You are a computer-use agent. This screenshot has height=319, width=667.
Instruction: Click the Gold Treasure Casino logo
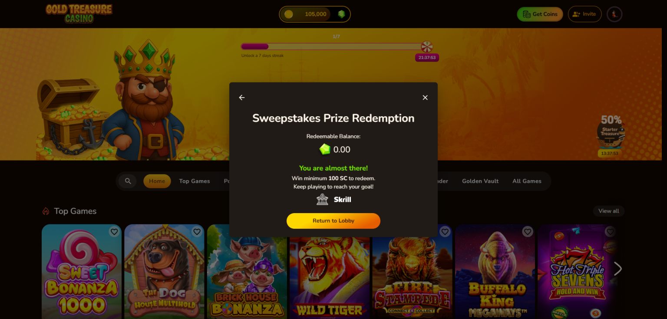pyautogui.click(x=79, y=14)
